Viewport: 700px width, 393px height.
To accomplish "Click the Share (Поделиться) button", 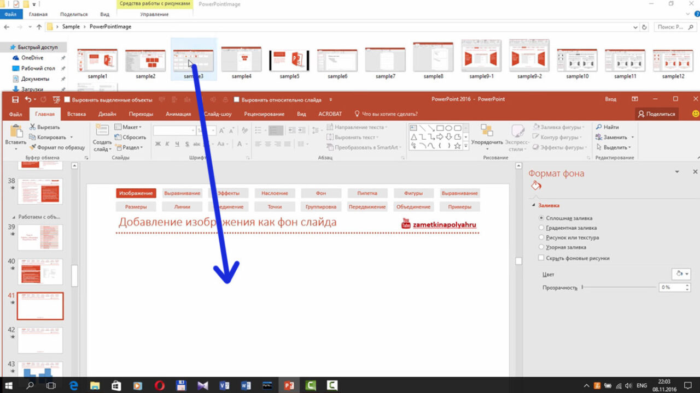I will [x=657, y=114].
